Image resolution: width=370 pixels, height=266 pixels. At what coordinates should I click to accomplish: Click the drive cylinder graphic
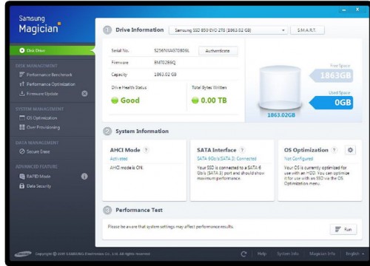click(x=280, y=87)
